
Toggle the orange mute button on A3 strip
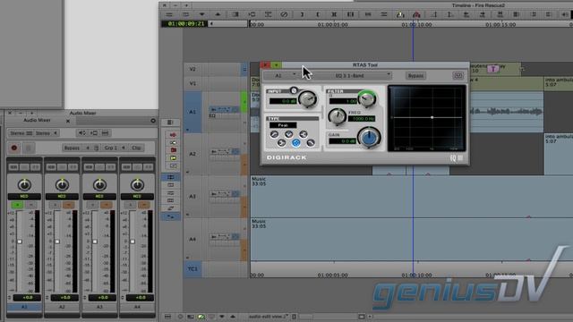coord(106,205)
